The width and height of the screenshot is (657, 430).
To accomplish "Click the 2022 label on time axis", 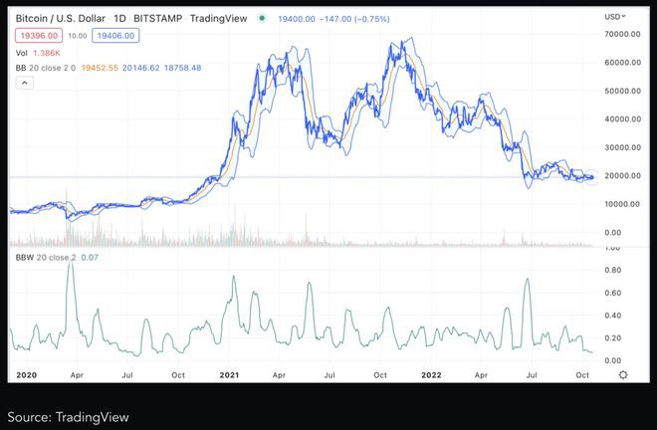I will point(432,375).
